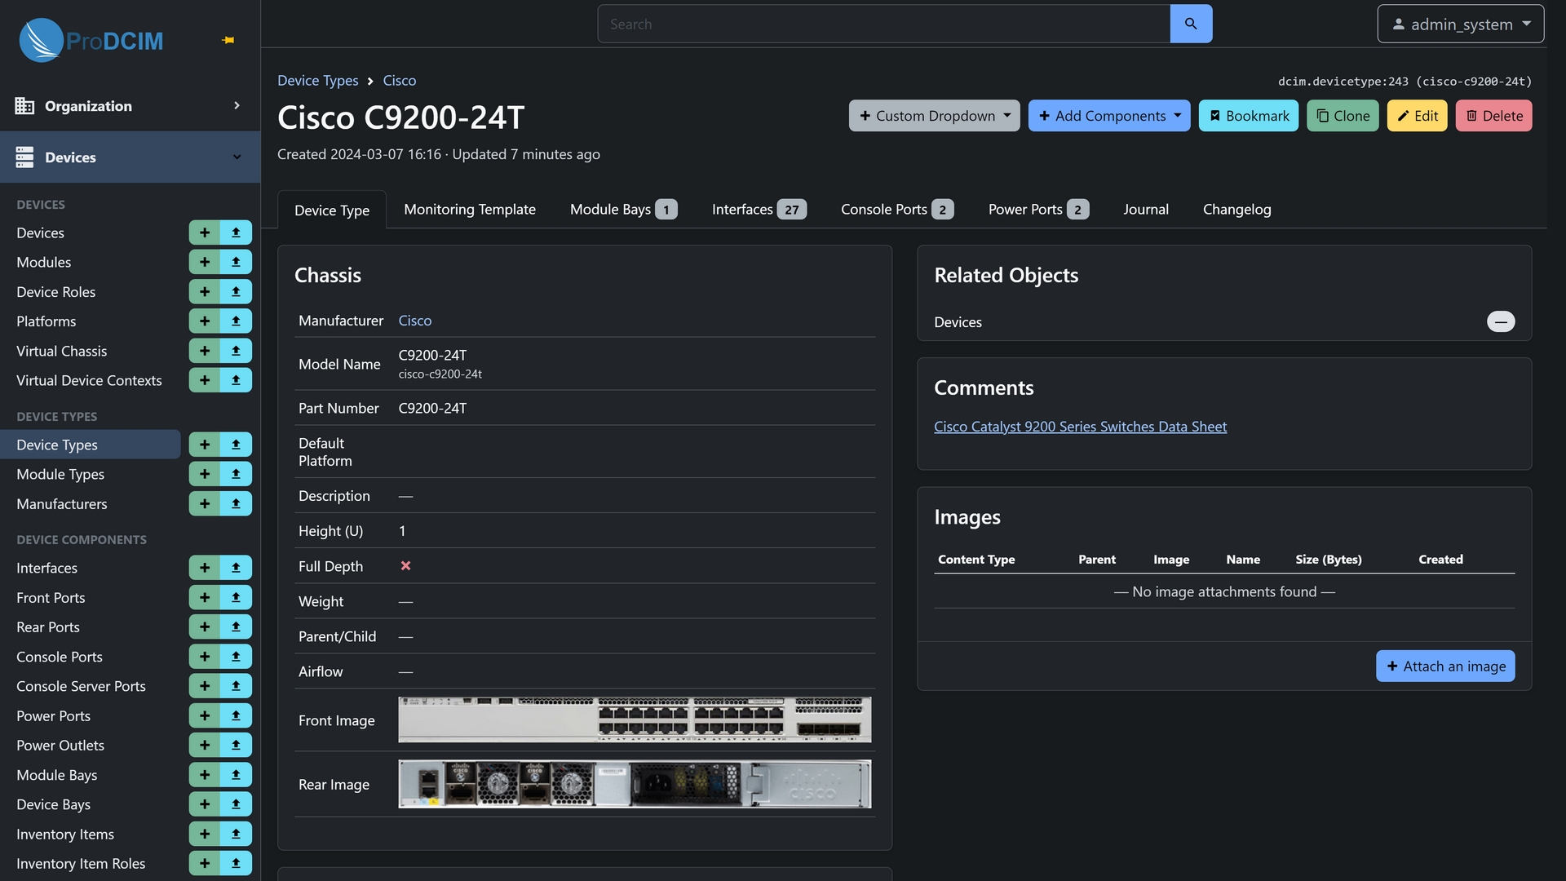Click the front image thumbnail of switch
The height and width of the screenshot is (881, 1566).
pyautogui.click(x=635, y=719)
